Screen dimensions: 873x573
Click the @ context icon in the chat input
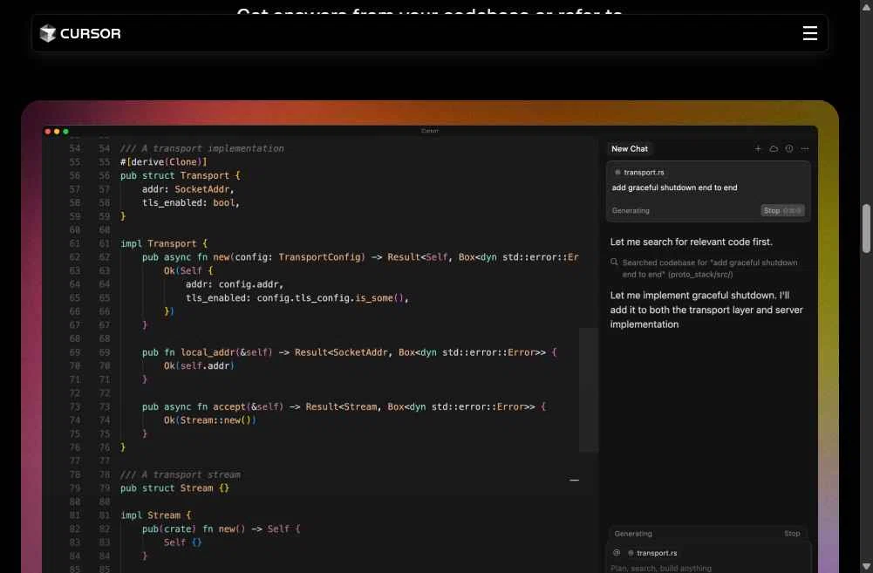point(617,553)
